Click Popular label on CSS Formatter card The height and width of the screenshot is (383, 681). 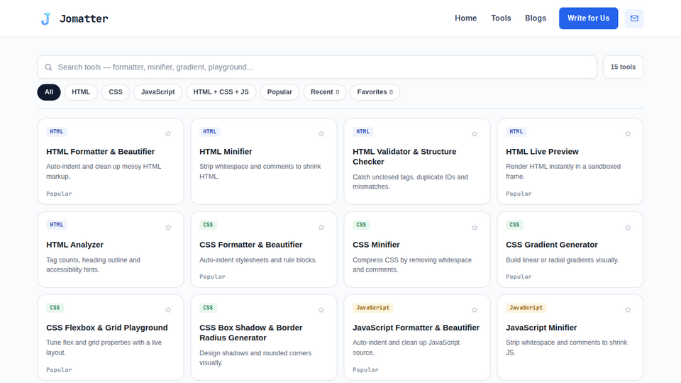(212, 277)
